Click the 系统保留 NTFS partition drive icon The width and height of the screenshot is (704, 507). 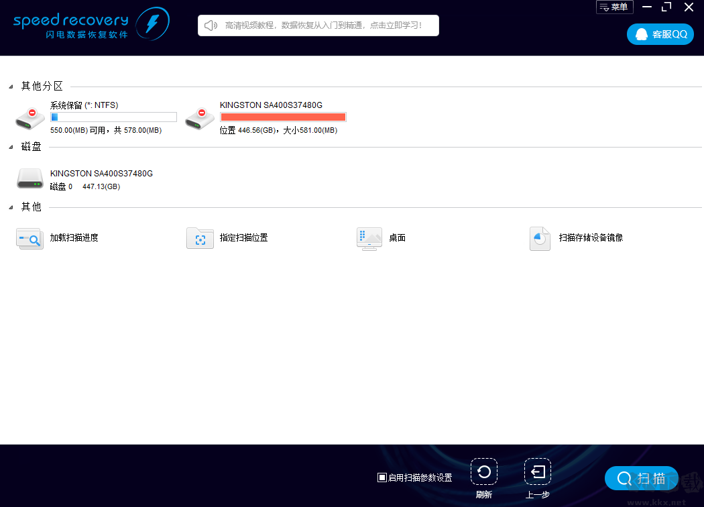click(30, 119)
